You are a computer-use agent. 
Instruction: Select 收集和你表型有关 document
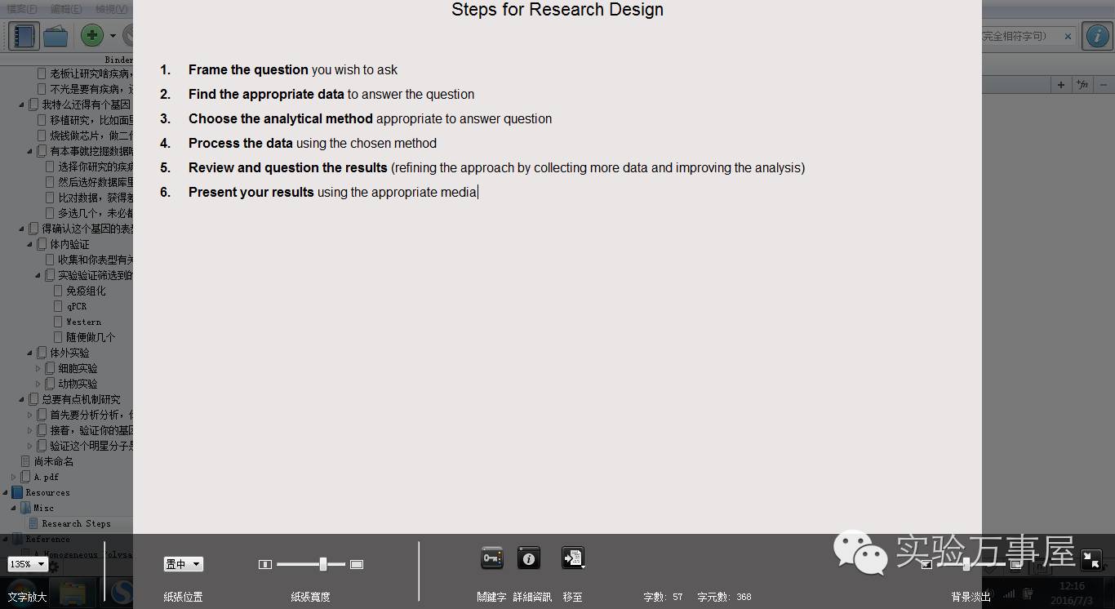click(x=96, y=260)
